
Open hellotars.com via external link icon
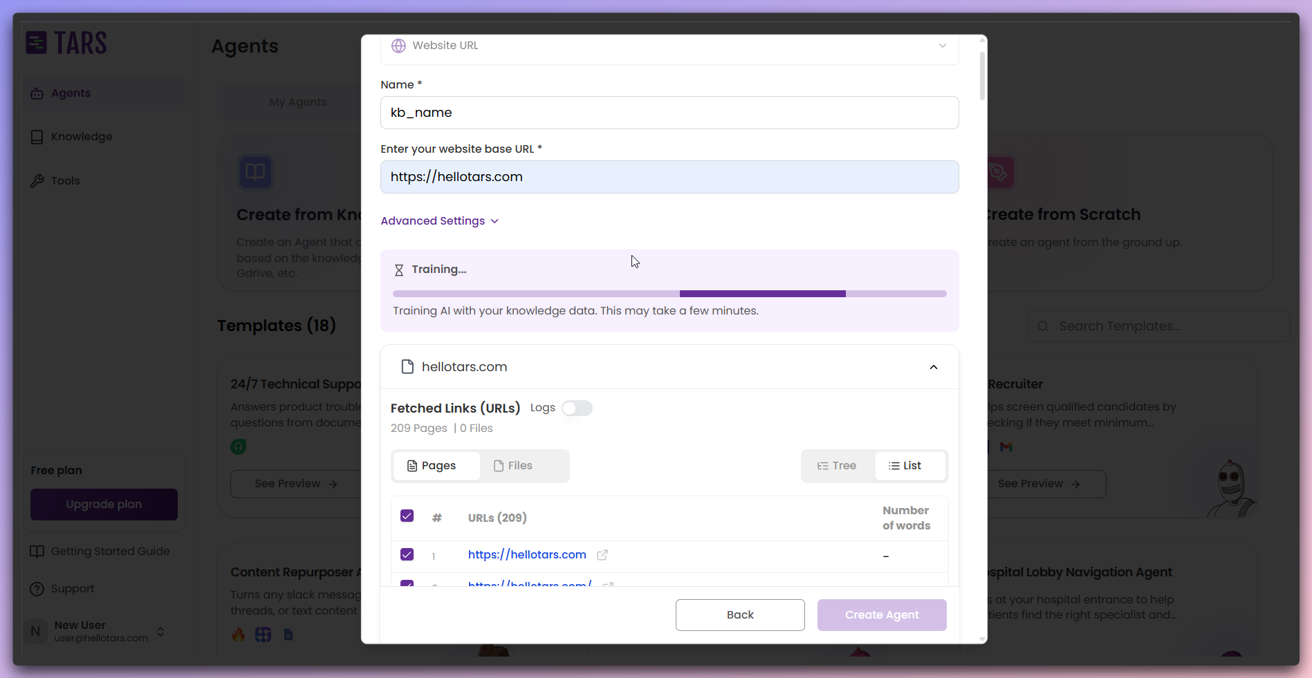click(x=602, y=555)
